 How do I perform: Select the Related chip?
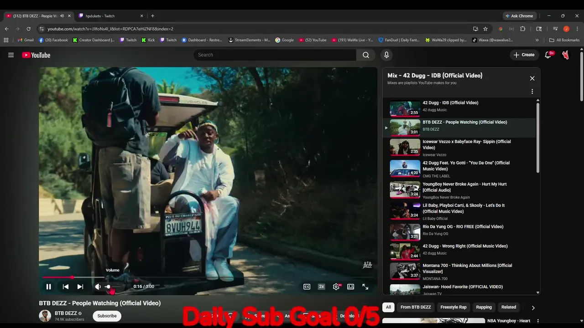pos(509,307)
